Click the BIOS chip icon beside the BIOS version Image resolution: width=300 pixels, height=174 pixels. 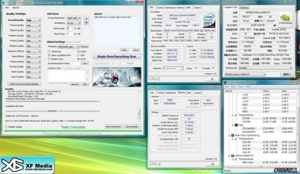[x=275, y=25]
